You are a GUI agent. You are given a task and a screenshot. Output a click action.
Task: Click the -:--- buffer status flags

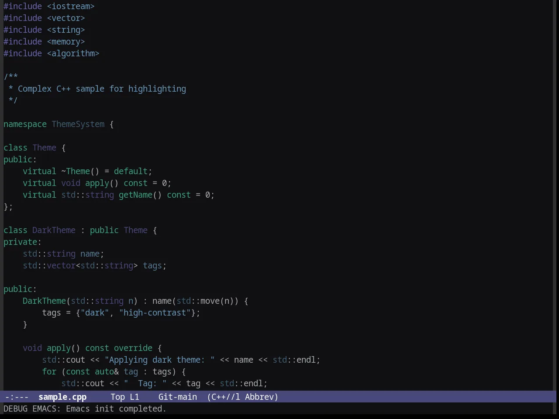click(17, 397)
